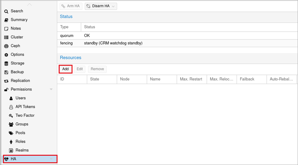Click the Users person icon
298x165 pixels.
11,98
